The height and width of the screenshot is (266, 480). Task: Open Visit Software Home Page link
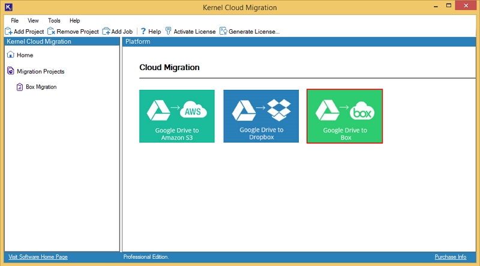pos(38,257)
